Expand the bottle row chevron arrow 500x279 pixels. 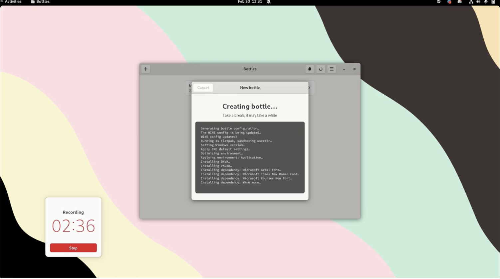pos(310,88)
